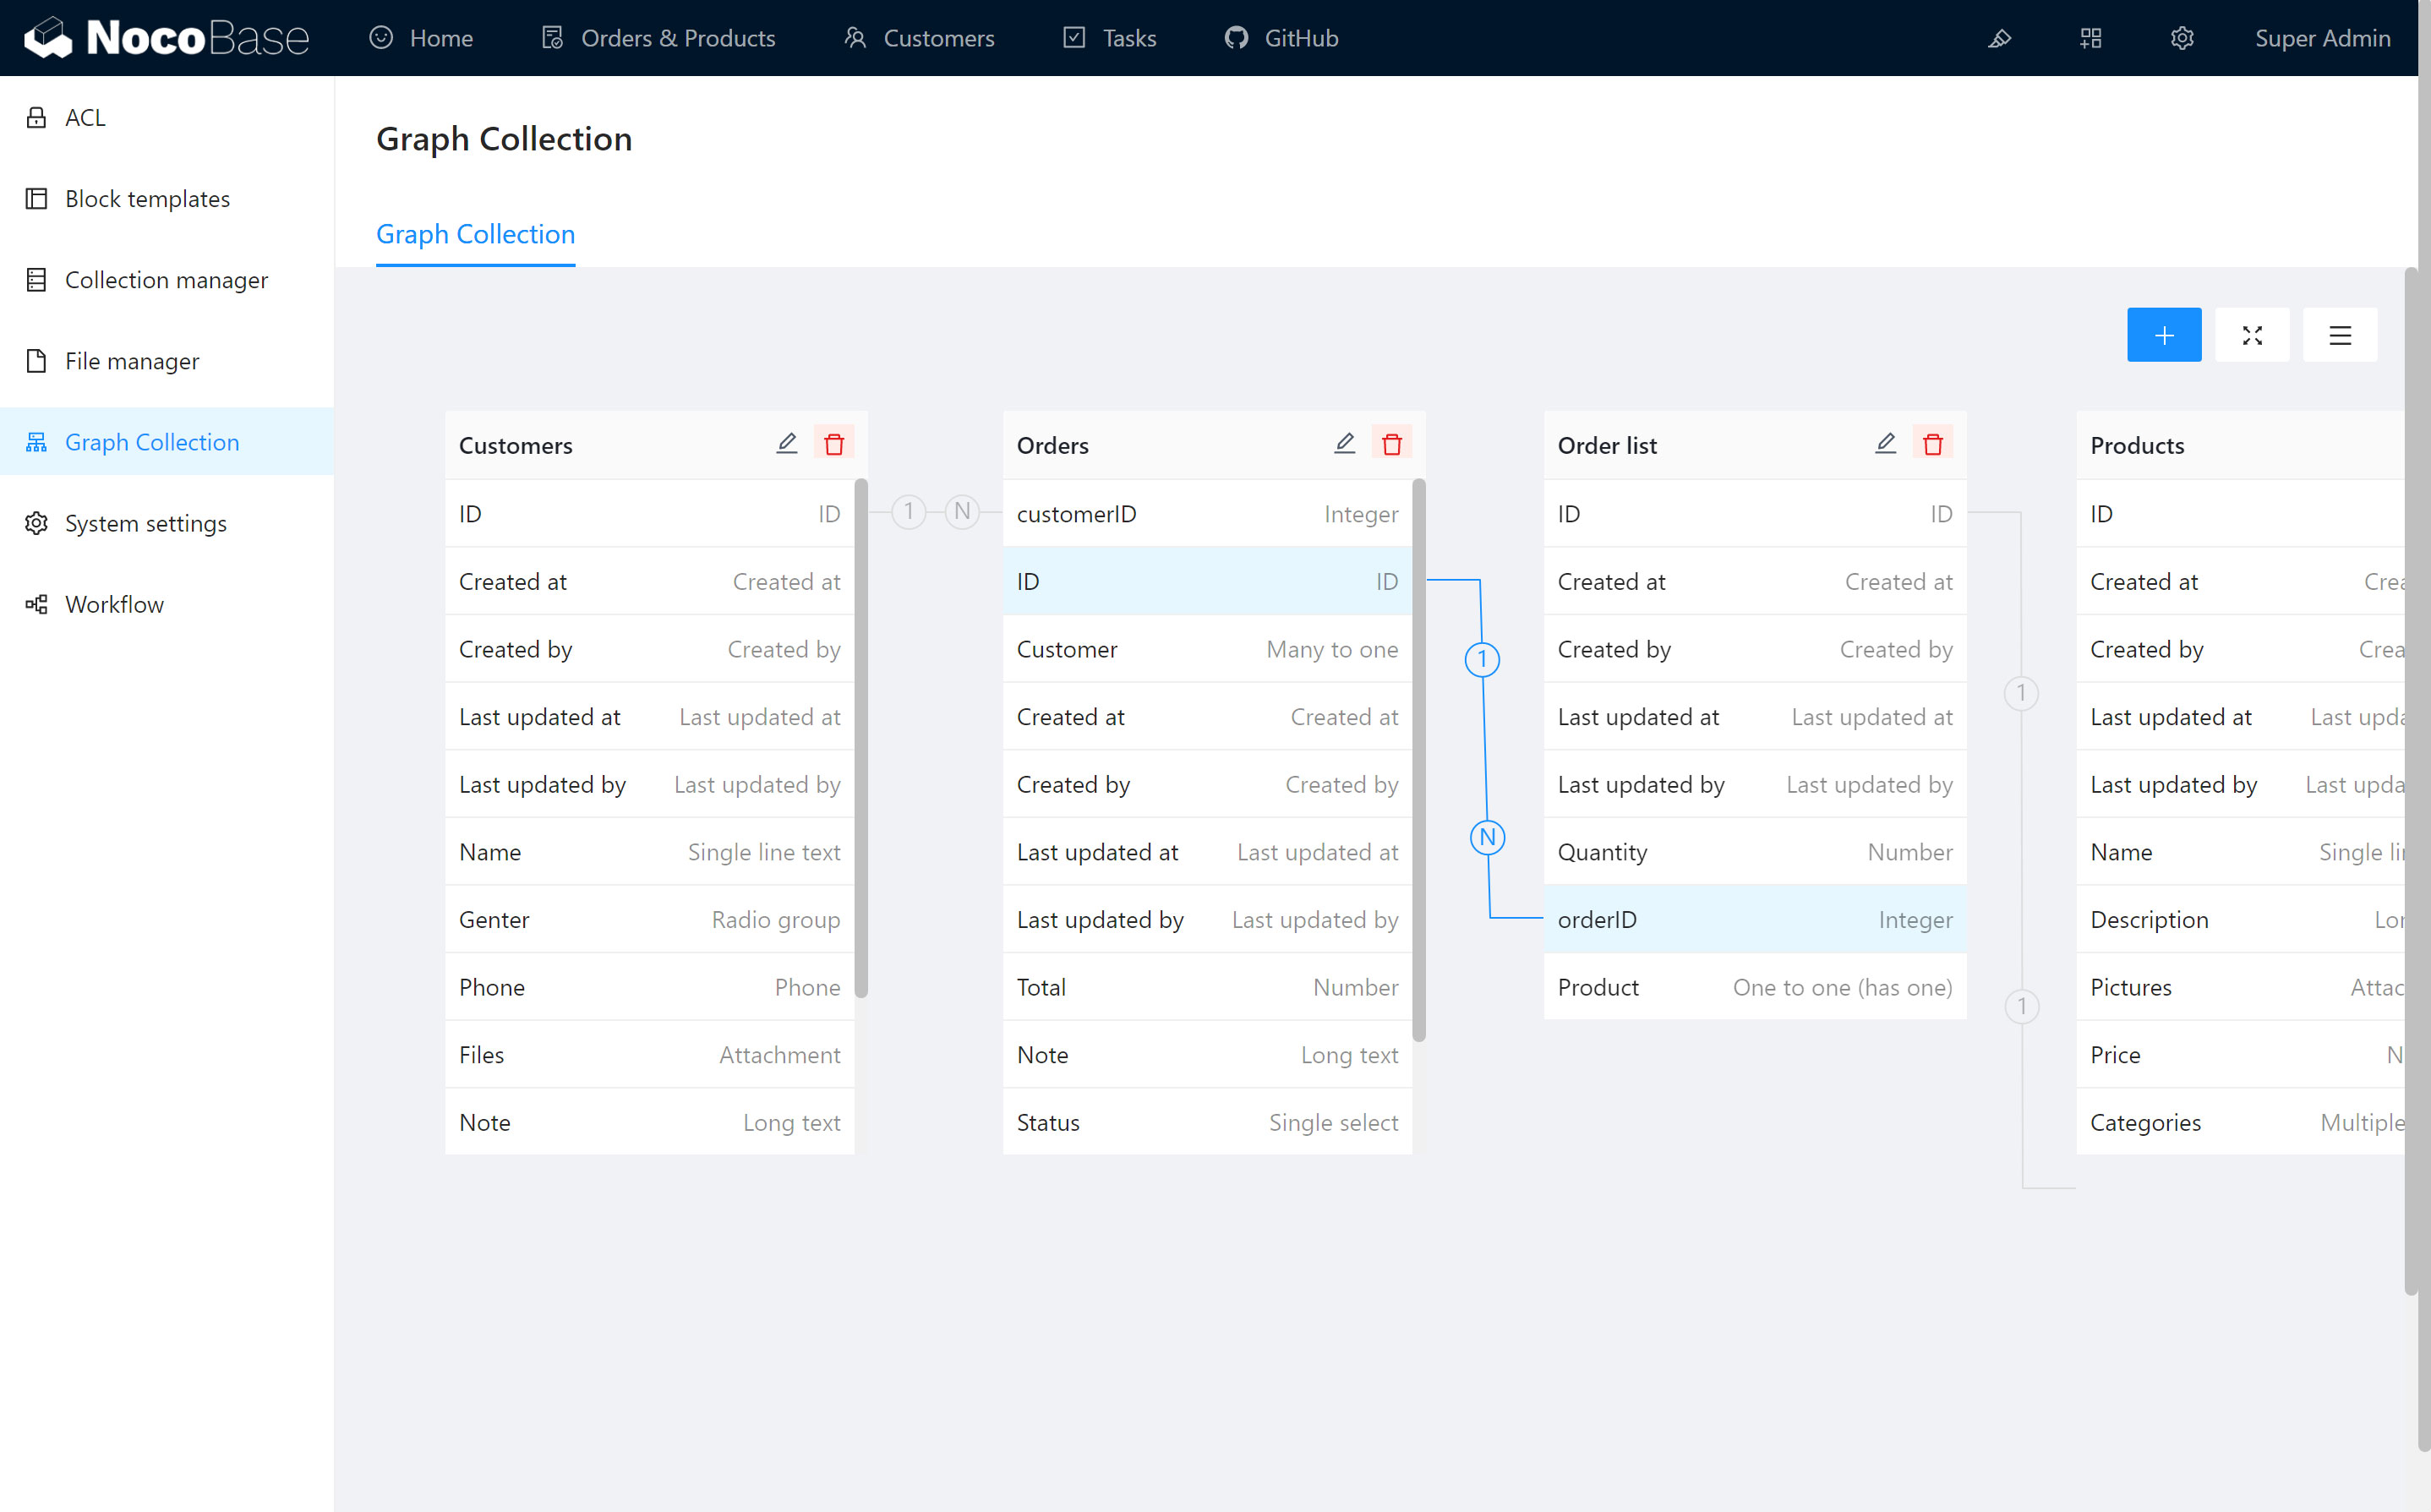2431x1512 pixels.
Task: Open Collection manager in sidebar
Action: [x=166, y=280]
